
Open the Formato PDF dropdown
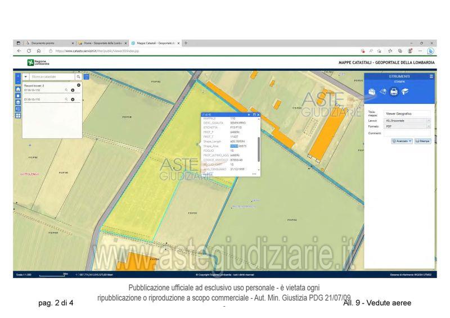(x=407, y=126)
